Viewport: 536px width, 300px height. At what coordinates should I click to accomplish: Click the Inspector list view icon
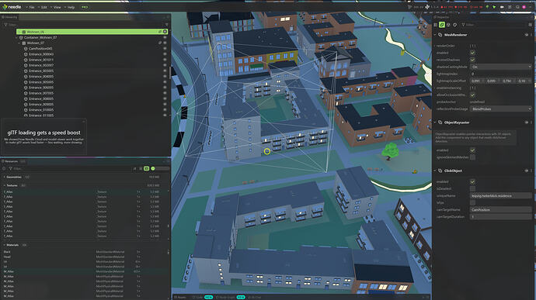(x=436, y=25)
